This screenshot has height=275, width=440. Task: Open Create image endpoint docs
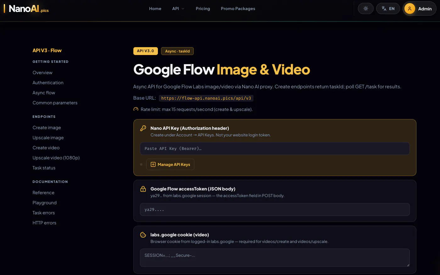click(47, 128)
